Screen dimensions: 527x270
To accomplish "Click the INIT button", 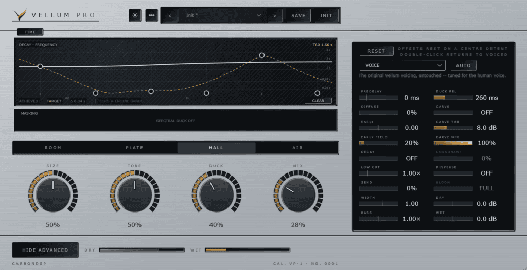I will click(326, 15).
